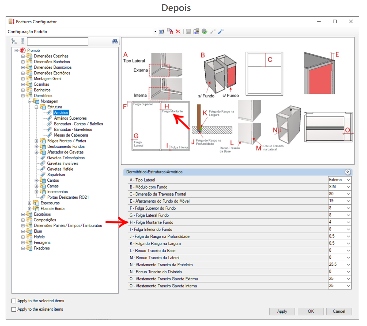Select 'Gavetas Telescópicas' tree item
367x326 pixels.
click(x=66, y=158)
